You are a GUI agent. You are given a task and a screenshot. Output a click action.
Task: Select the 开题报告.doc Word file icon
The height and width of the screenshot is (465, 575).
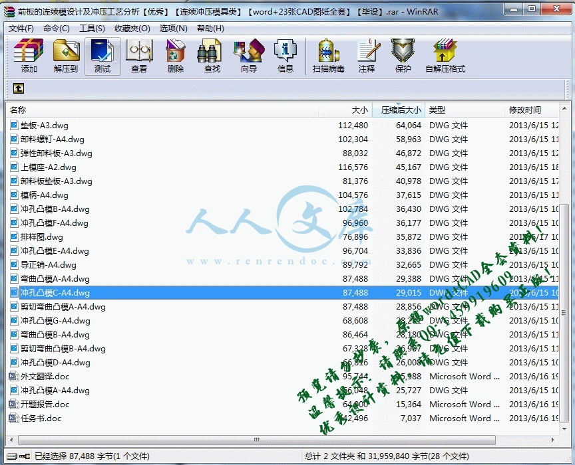13,404
